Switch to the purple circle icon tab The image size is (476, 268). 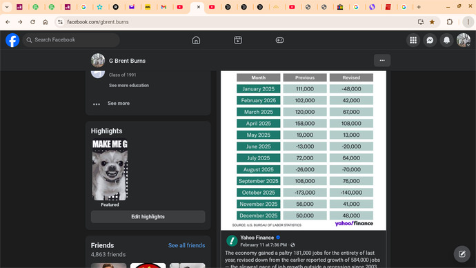click(x=372, y=7)
